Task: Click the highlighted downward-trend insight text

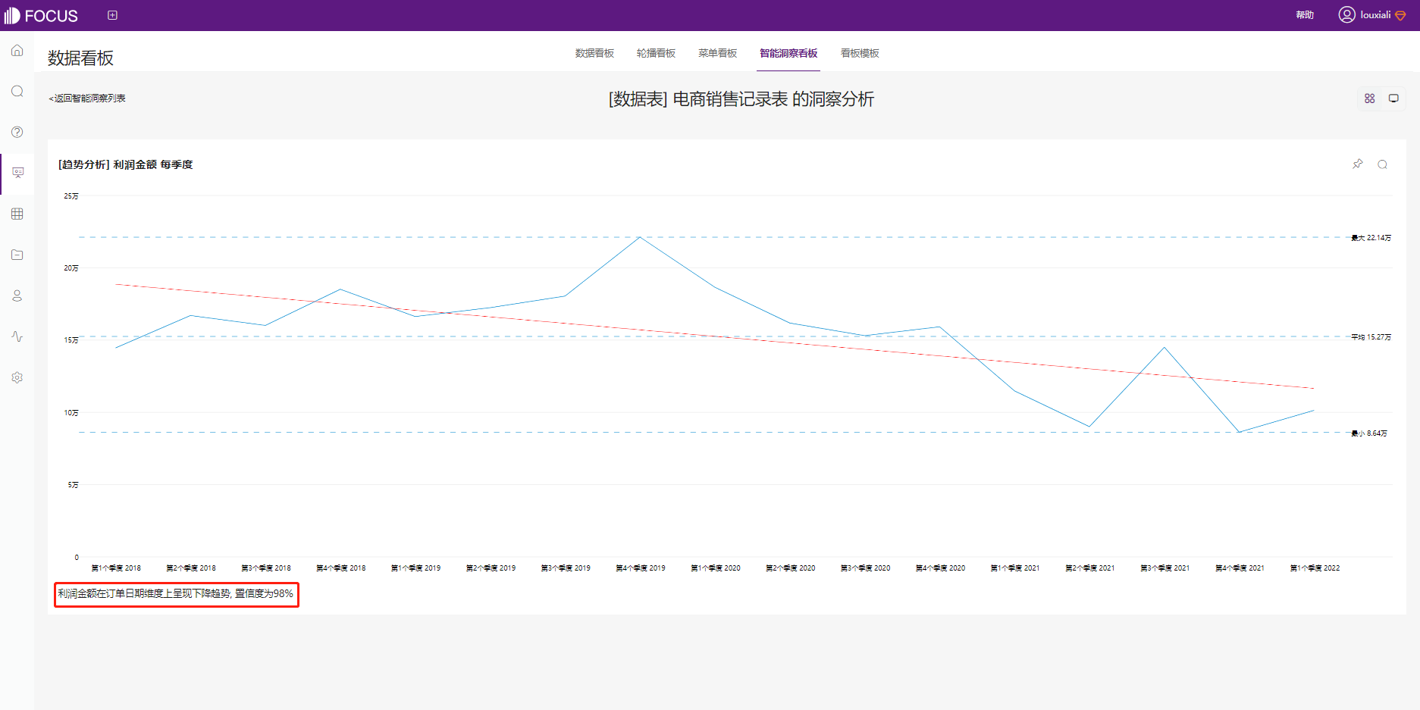Action: pos(175,594)
